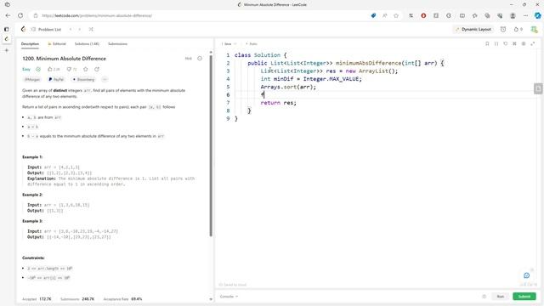The image size is (544, 306).
Task: Click the streak fire counter icon
Action: tap(518, 30)
